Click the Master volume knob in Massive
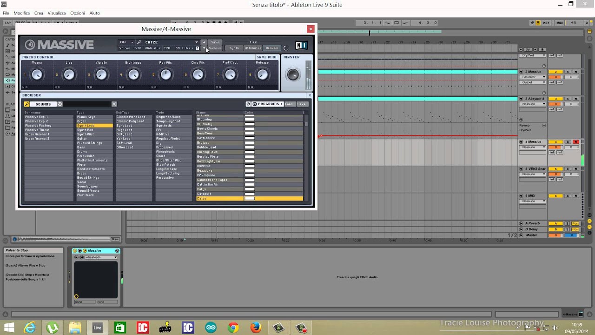The width and height of the screenshot is (595, 335). click(293, 74)
